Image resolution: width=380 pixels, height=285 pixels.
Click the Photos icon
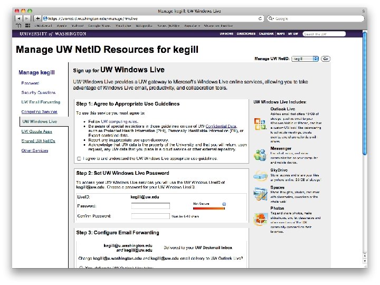tap(260, 219)
